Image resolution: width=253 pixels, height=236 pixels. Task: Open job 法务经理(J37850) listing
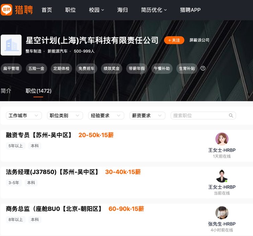52,172
